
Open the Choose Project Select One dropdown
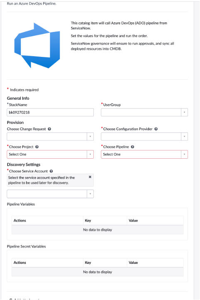(x=50, y=155)
